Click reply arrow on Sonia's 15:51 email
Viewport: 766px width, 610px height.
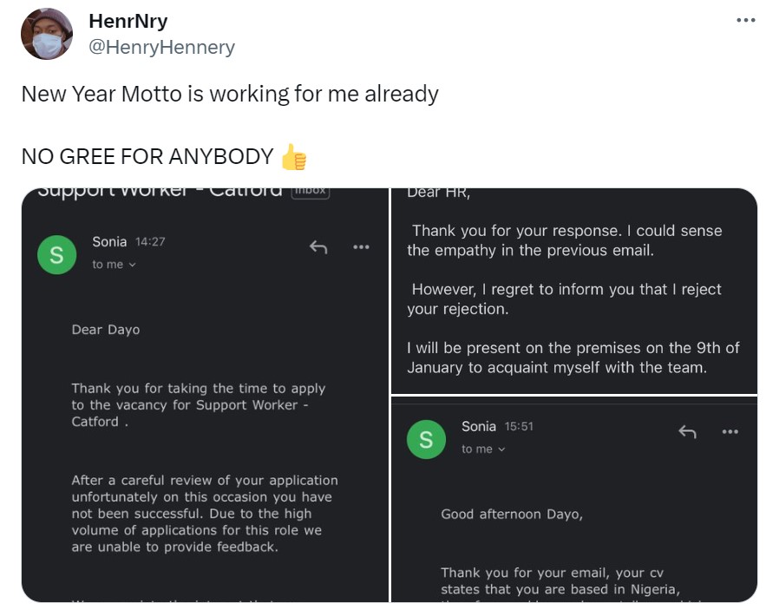tap(687, 431)
